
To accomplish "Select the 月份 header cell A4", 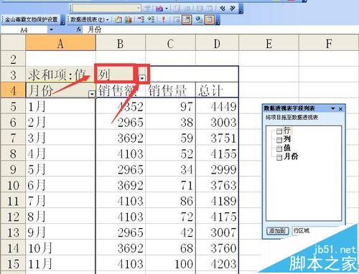I will pyautogui.click(x=60, y=90).
